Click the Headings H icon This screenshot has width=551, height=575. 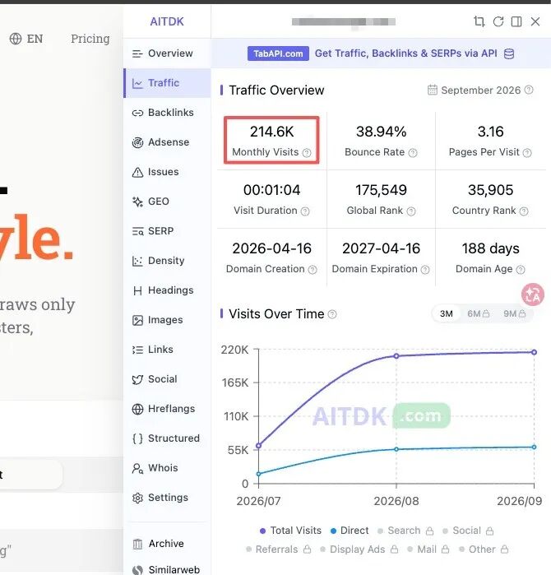tap(137, 291)
